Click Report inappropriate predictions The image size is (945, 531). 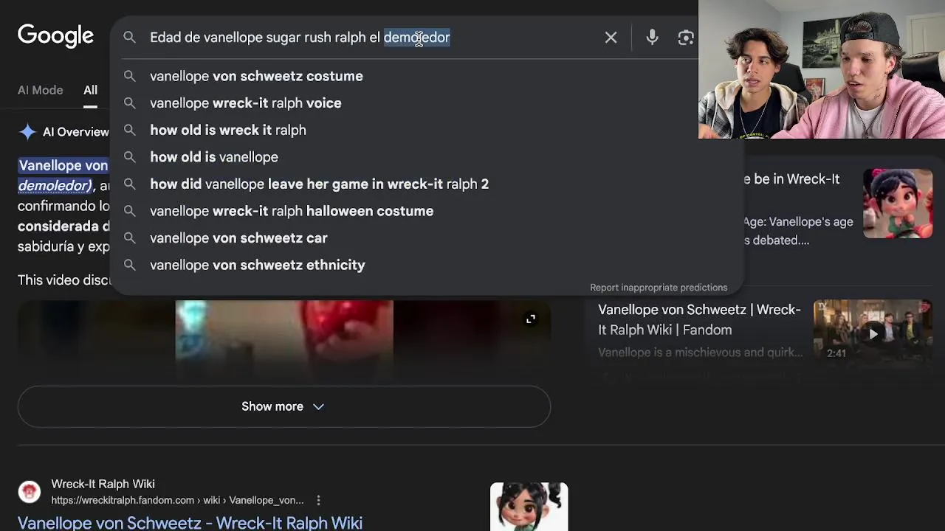659,288
